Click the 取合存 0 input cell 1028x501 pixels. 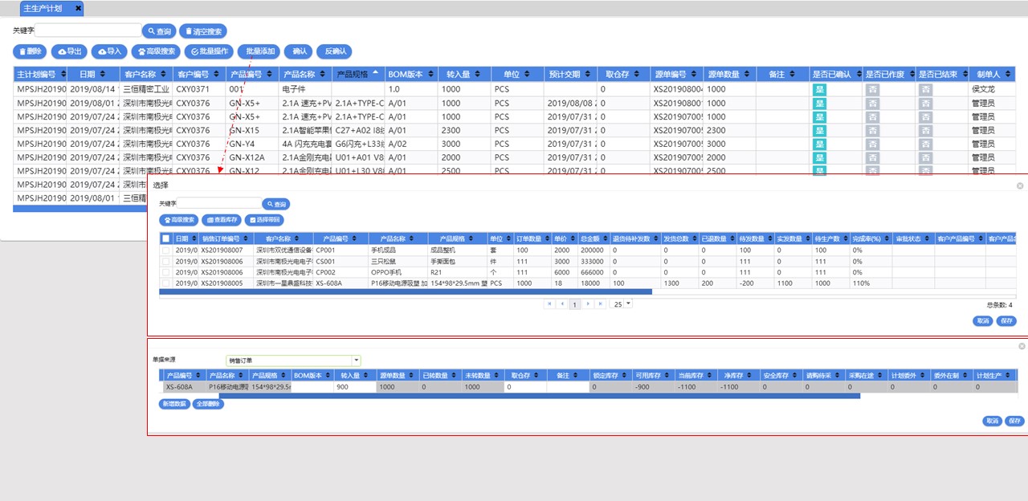tap(525, 387)
